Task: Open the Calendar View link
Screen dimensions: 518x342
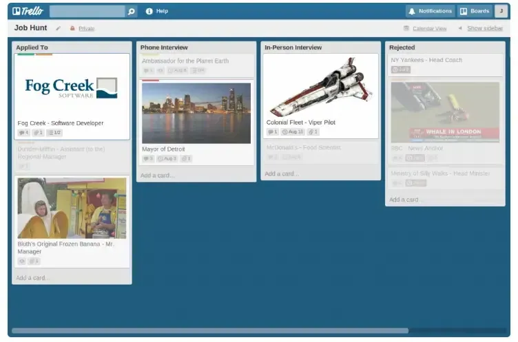Action: pos(429,29)
